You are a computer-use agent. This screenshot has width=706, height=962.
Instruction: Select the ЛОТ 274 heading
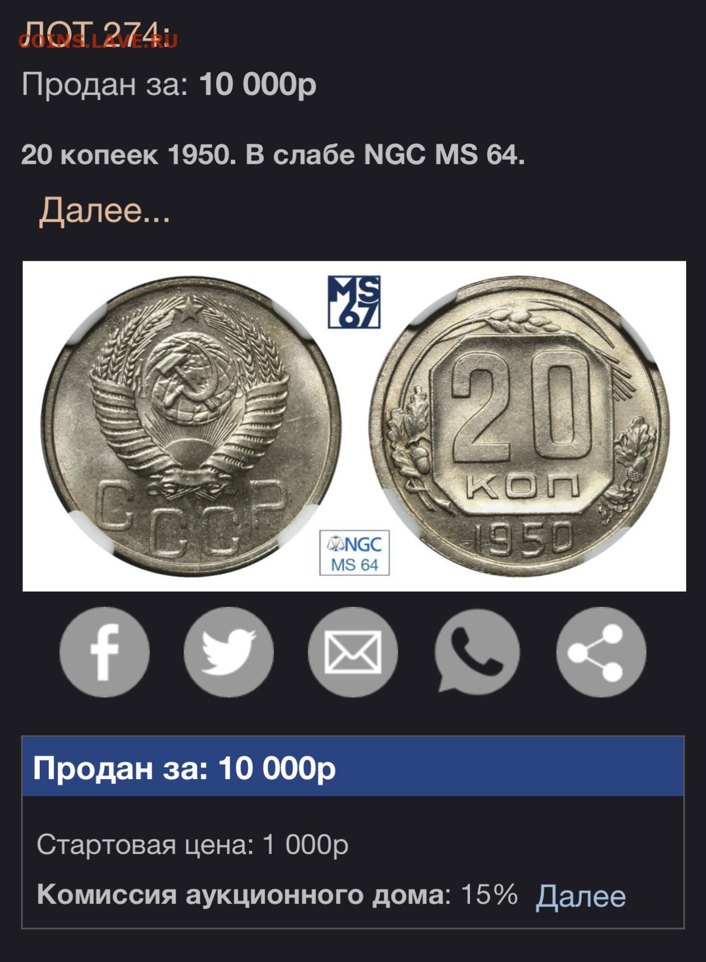tap(96, 34)
